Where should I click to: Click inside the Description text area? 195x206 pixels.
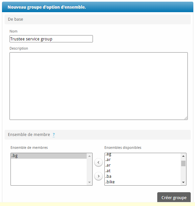click(98, 86)
